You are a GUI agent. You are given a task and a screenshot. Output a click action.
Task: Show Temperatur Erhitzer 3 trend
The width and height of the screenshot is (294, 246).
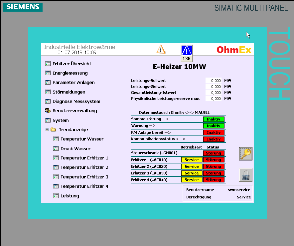point(84,177)
